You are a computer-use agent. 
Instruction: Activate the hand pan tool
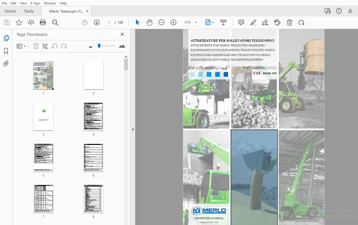(149, 22)
